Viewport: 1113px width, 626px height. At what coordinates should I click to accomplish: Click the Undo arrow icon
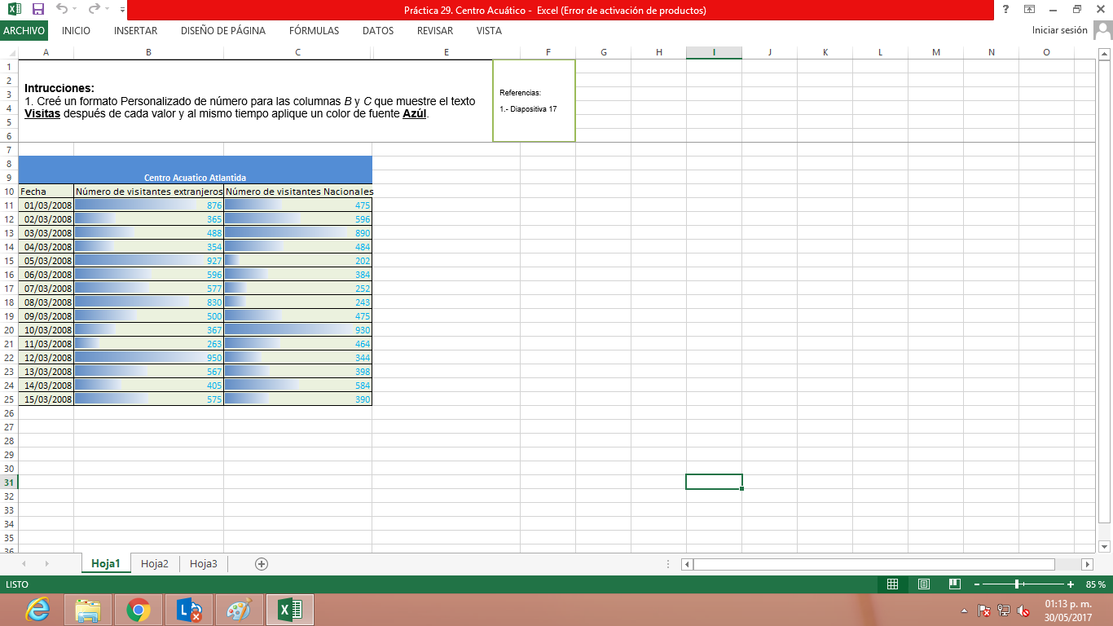click(63, 10)
